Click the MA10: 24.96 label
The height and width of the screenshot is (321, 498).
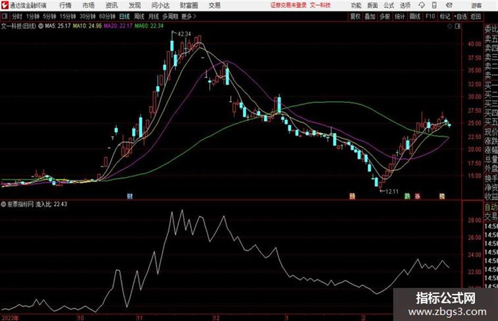(x=87, y=26)
